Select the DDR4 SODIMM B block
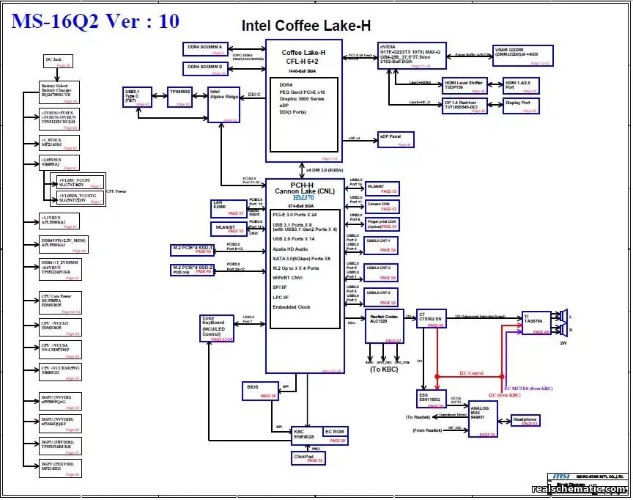The height and width of the screenshot is (500, 633). (205, 69)
